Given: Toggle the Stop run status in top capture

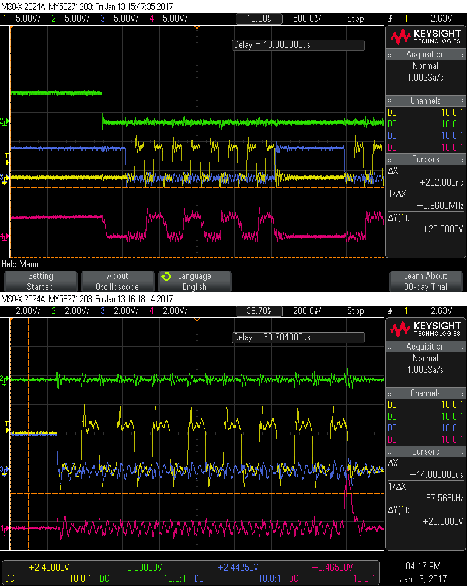Looking at the screenshot, I should tap(356, 19).
